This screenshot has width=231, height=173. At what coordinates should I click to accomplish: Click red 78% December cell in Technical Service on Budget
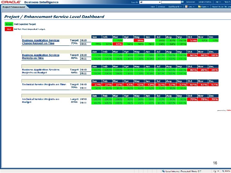[x=213, y=99]
